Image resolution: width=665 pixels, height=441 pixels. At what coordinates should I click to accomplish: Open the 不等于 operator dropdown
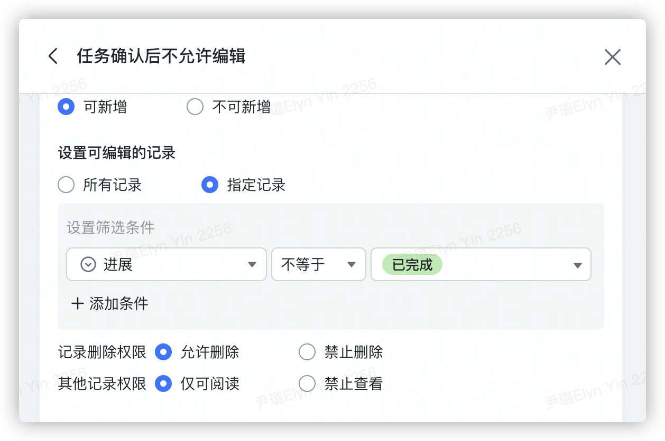pos(351,265)
